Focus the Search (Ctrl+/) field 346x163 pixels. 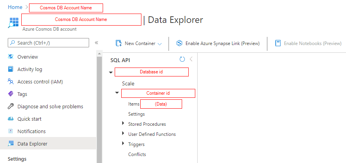click(x=48, y=43)
